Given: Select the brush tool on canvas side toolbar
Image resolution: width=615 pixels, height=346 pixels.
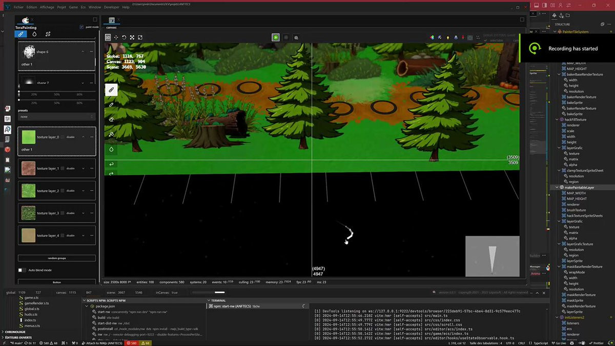Looking at the screenshot, I should click(x=111, y=90).
